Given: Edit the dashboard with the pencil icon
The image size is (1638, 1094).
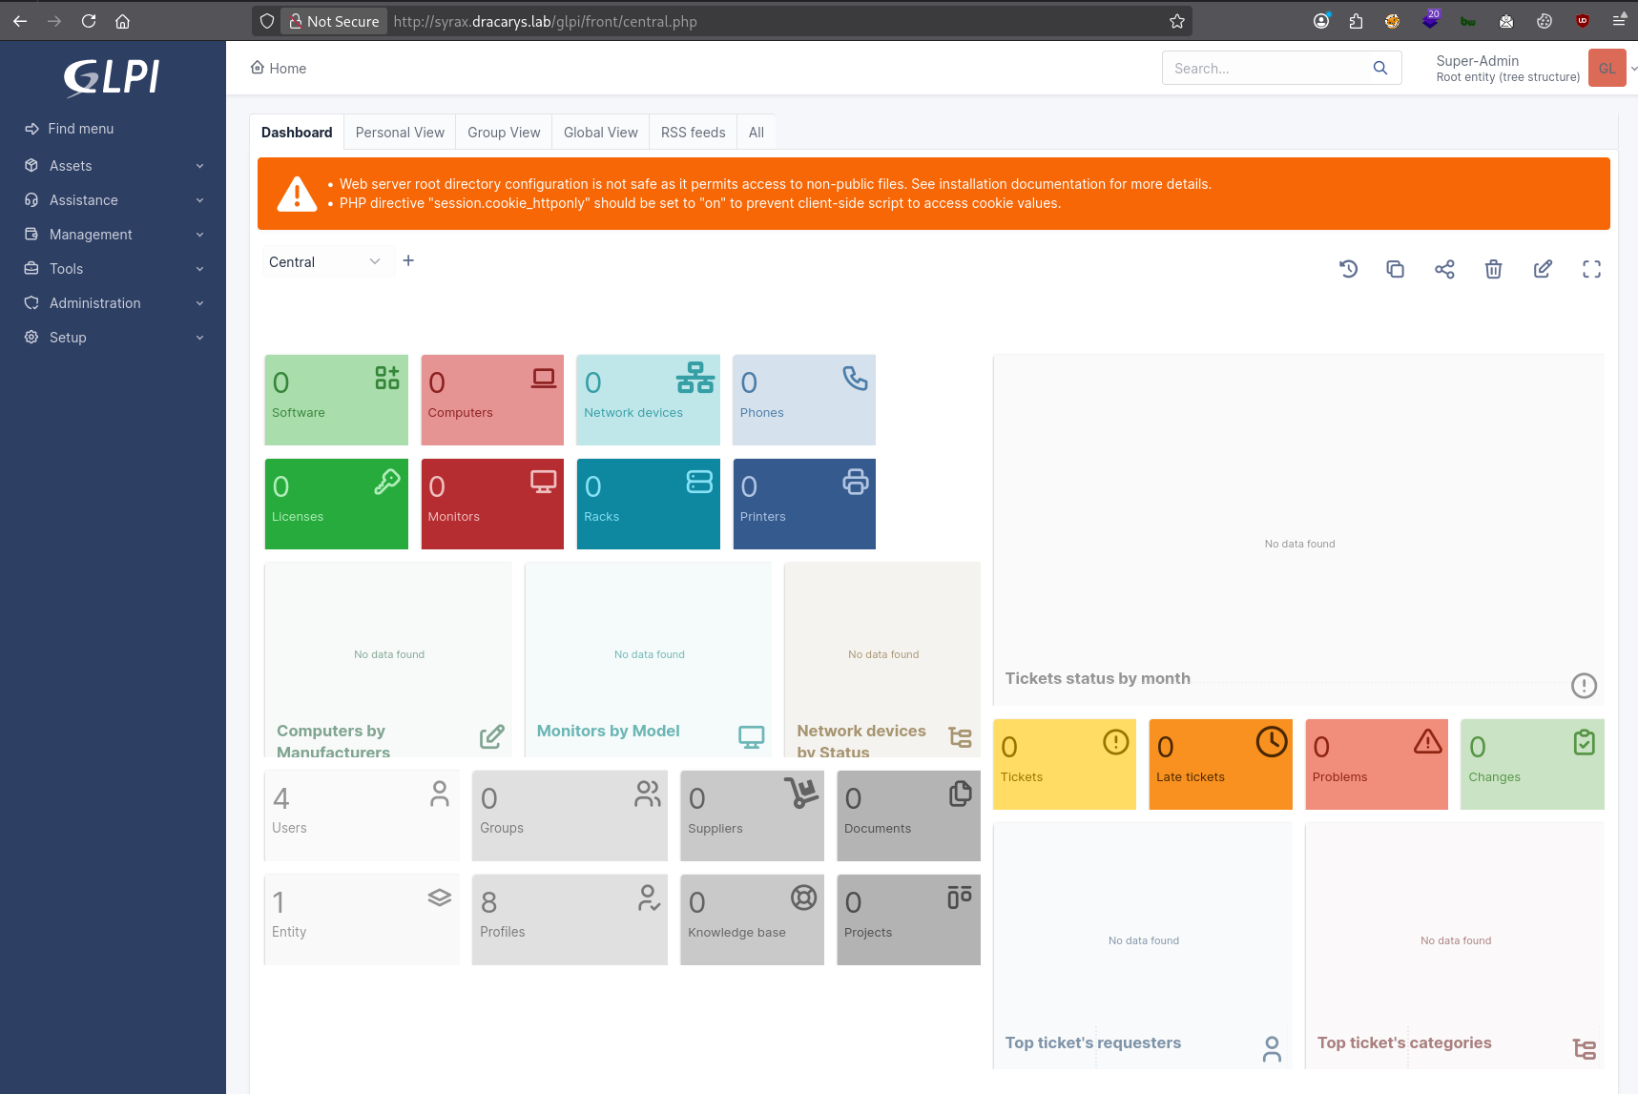Looking at the screenshot, I should (x=1543, y=269).
